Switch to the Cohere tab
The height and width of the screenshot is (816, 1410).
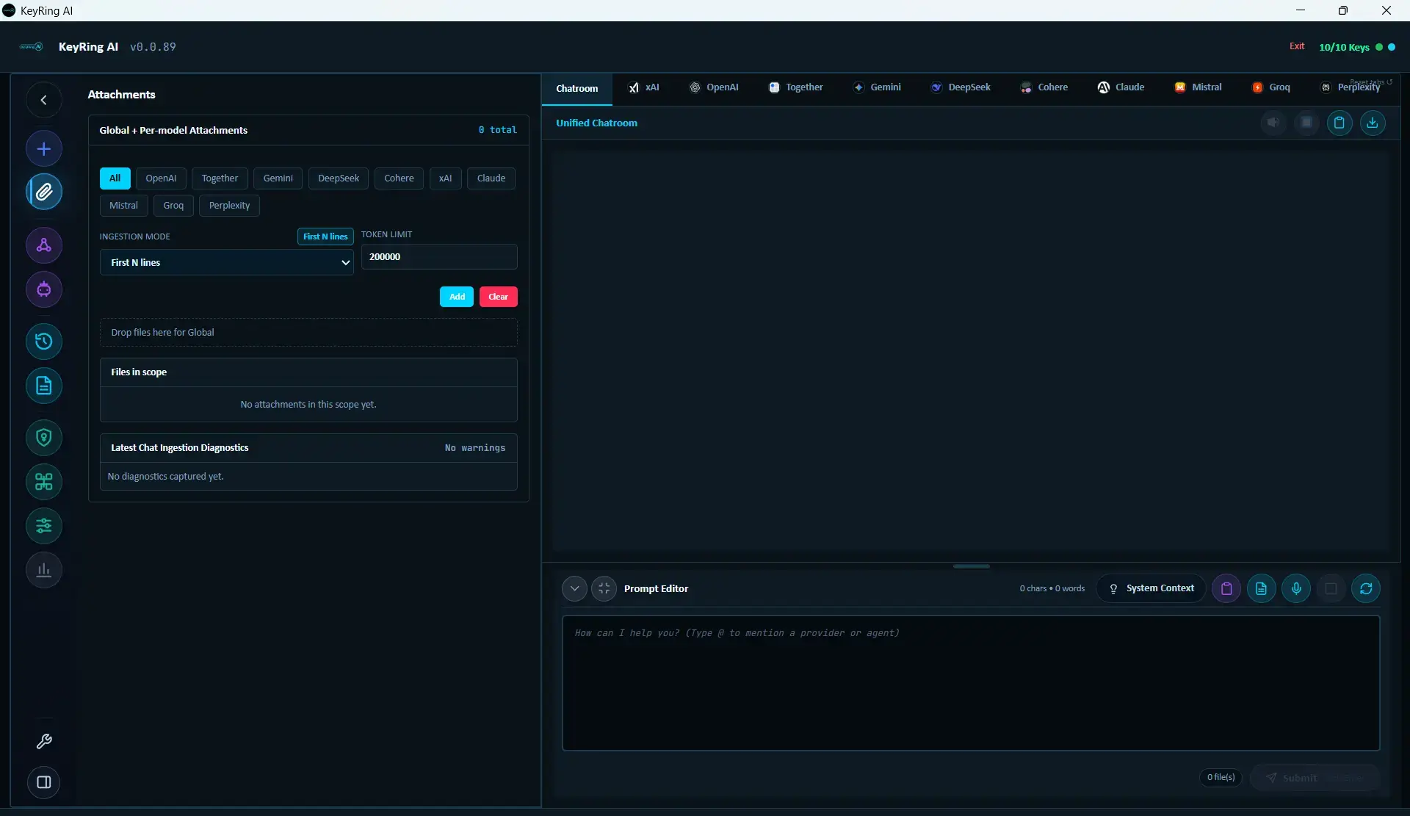tap(1044, 87)
